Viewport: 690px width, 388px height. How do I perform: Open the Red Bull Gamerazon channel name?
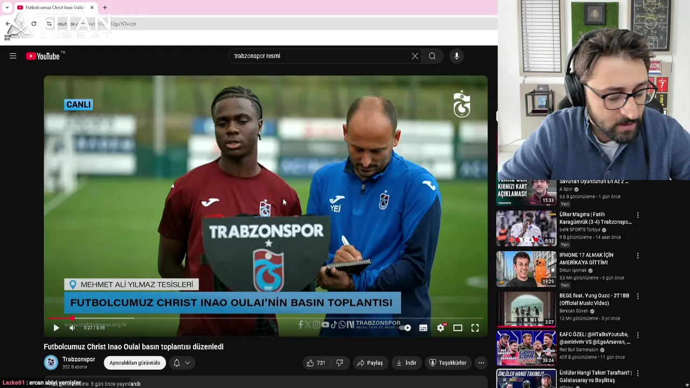click(579, 350)
